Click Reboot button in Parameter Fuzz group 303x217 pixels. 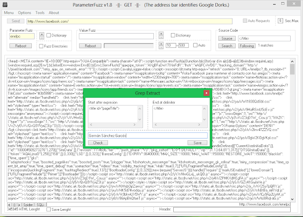click(21, 46)
